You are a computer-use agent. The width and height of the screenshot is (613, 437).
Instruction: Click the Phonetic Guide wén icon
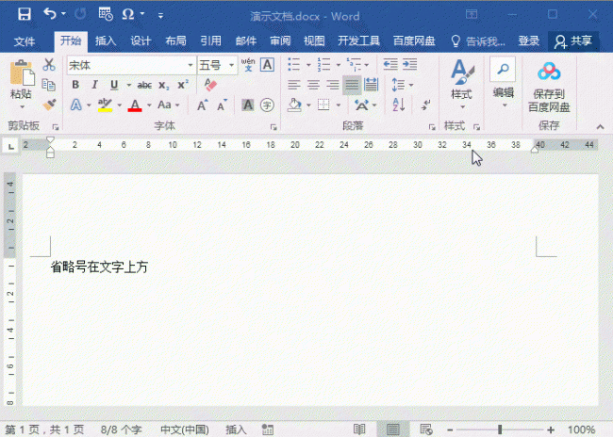(x=248, y=65)
